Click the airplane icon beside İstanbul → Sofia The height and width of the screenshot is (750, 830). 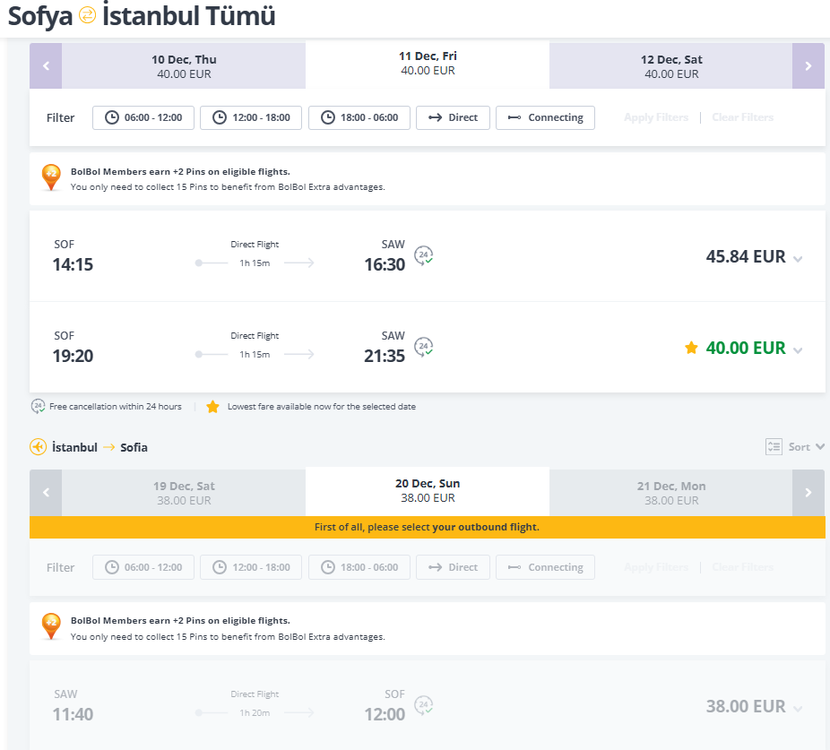coord(39,447)
